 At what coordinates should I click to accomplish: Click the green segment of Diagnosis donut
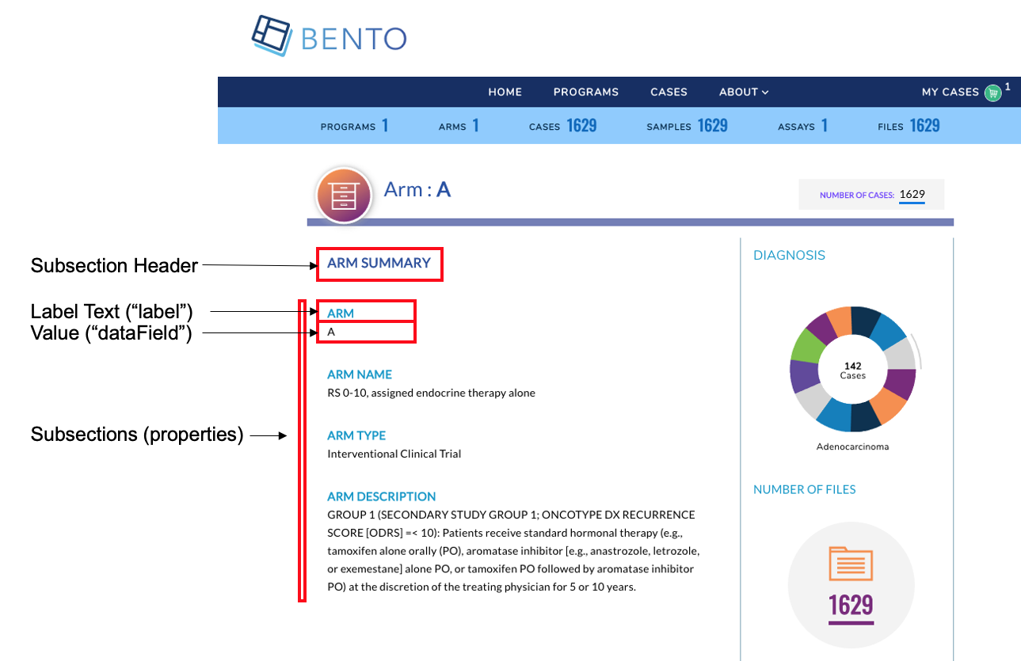[809, 344]
